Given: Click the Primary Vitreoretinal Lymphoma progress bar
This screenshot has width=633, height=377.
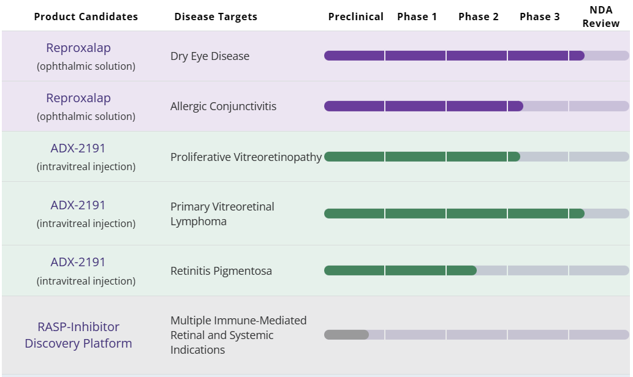Looking at the screenshot, I should coord(454,214).
